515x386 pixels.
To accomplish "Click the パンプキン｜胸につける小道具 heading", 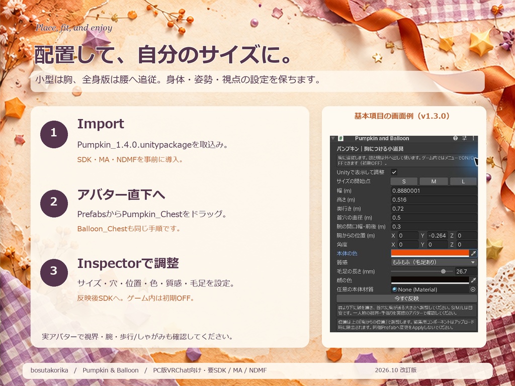I will pyautogui.click(x=370, y=149).
